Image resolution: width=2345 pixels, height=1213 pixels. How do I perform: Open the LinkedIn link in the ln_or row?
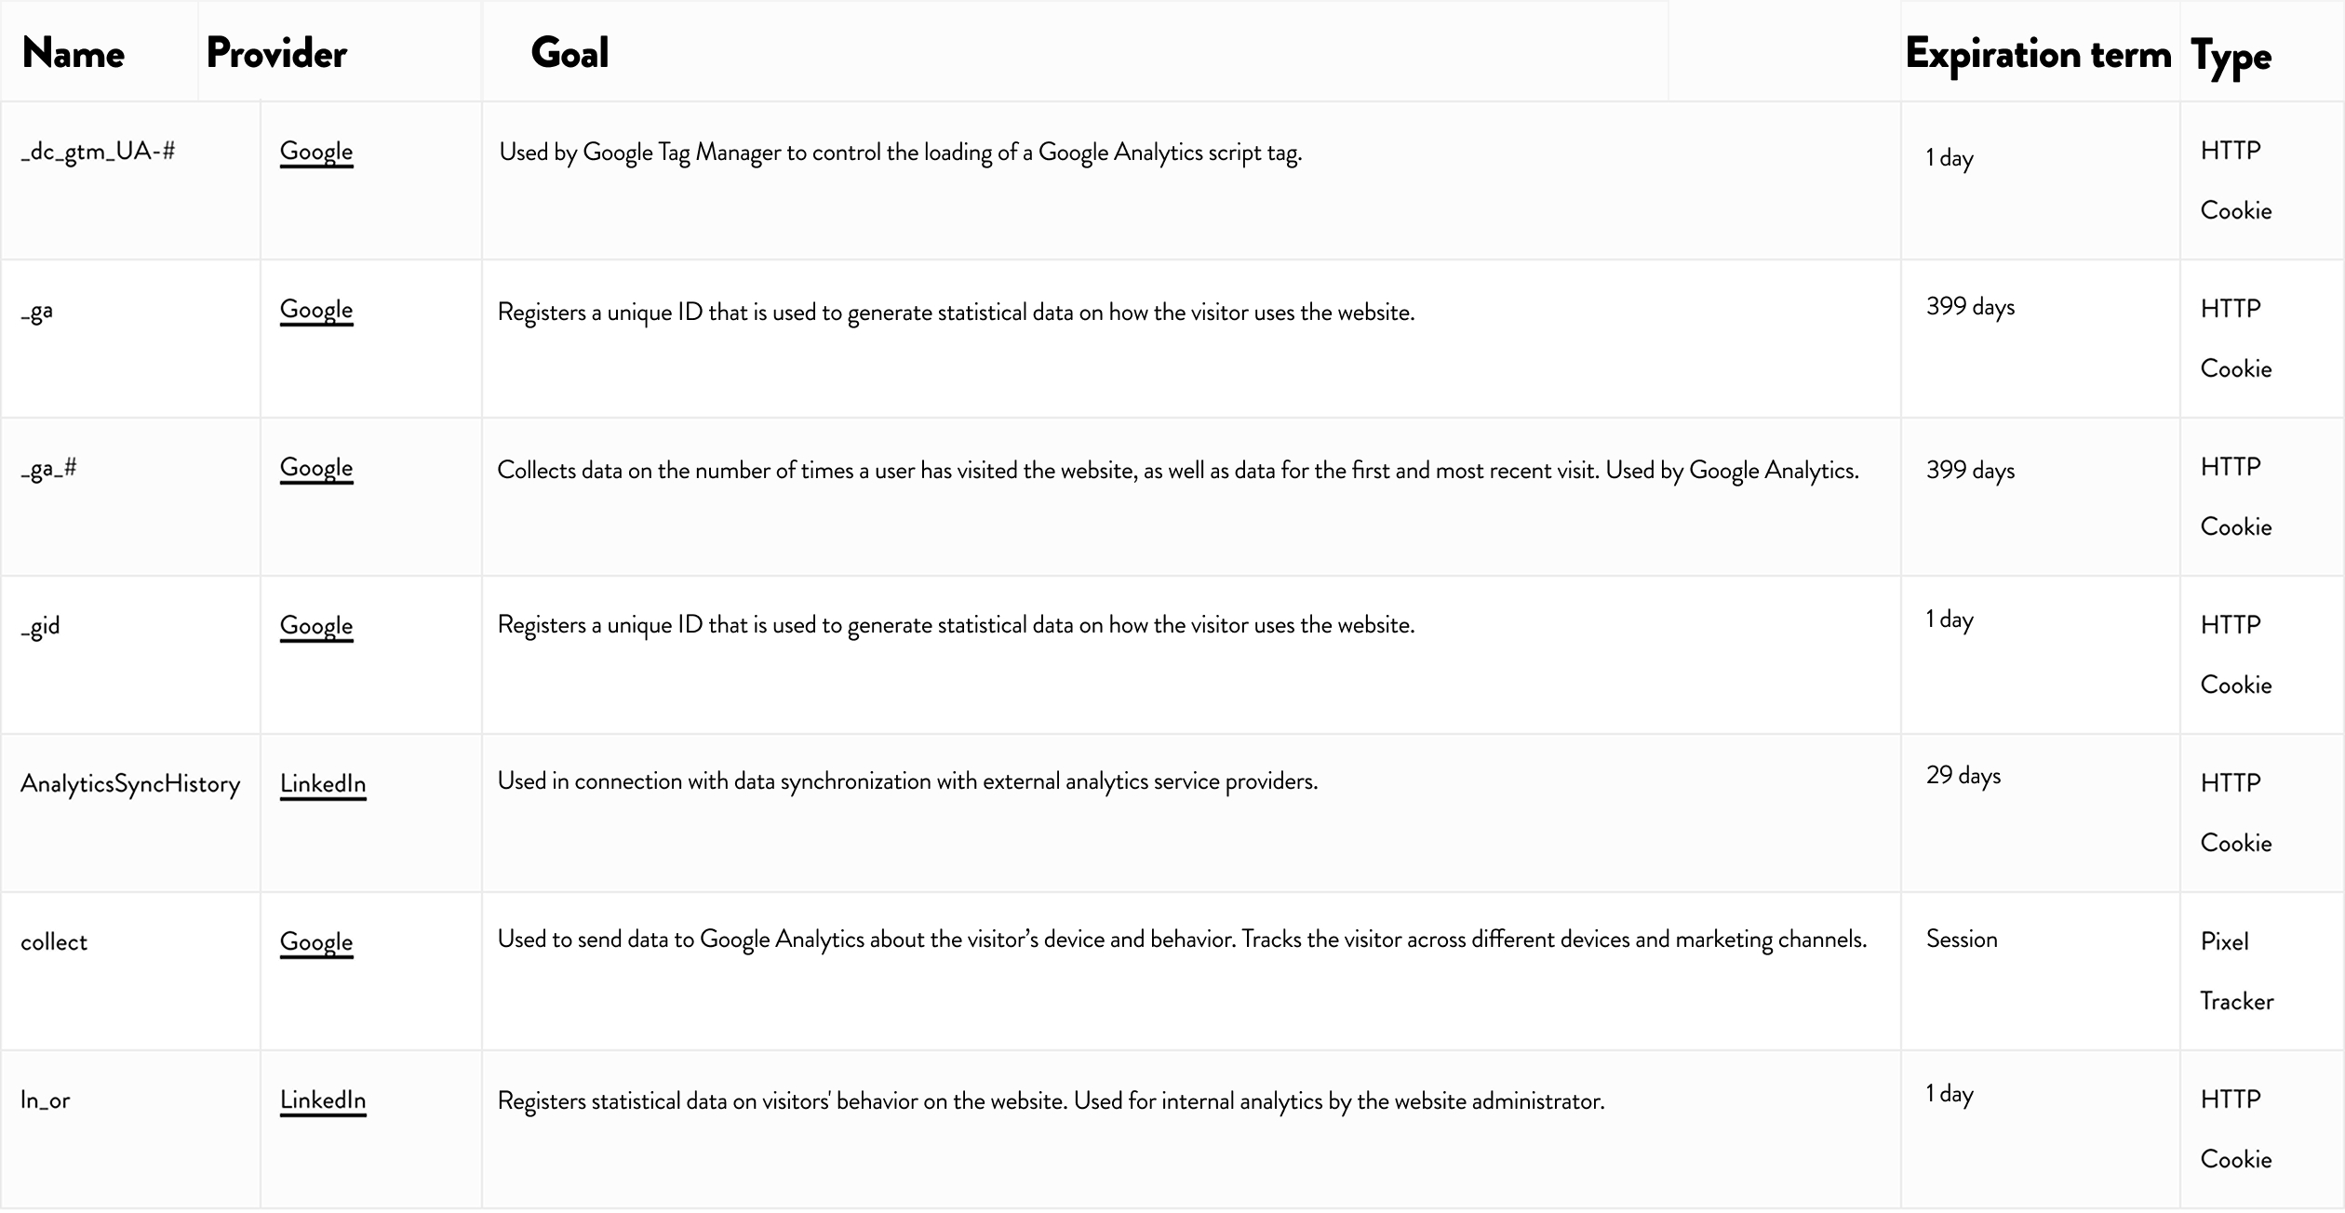coord(323,1100)
